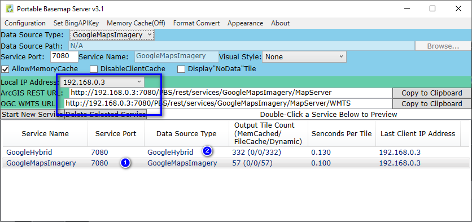472x222 pixels.
Task: Click the Last Client IP Address header
Action: point(418,134)
